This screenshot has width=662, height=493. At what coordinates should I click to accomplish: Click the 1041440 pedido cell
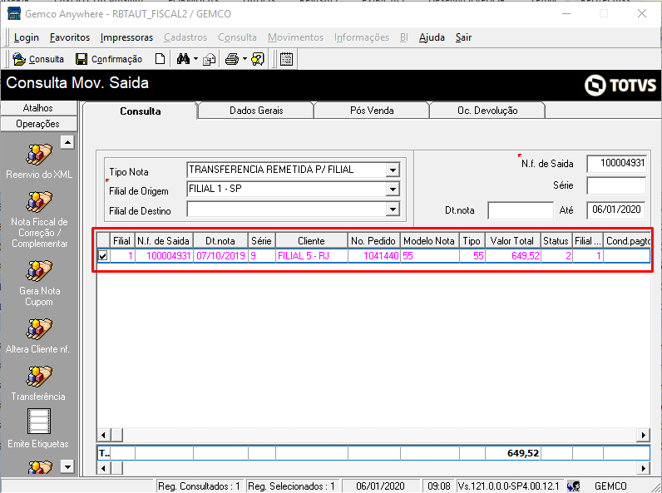pos(373,256)
